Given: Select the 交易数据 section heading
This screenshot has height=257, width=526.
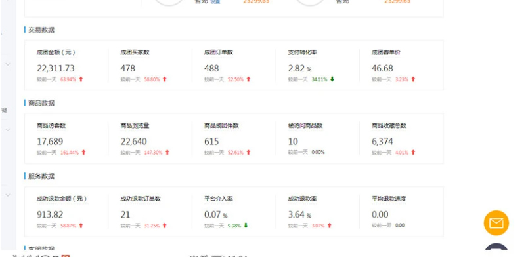Looking at the screenshot, I should pyautogui.click(x=41, y=30).
